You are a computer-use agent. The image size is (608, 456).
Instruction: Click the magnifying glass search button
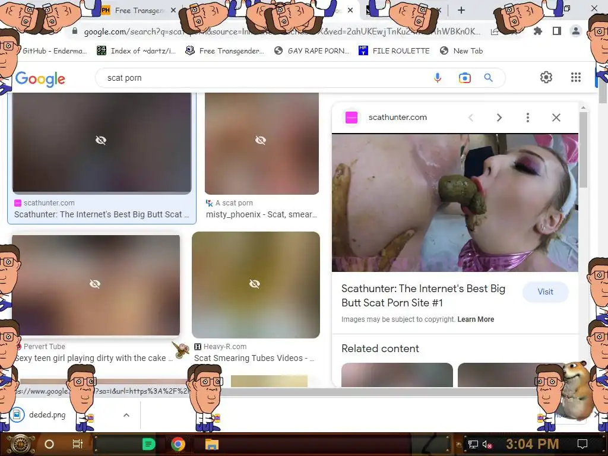tap(488, 78)
